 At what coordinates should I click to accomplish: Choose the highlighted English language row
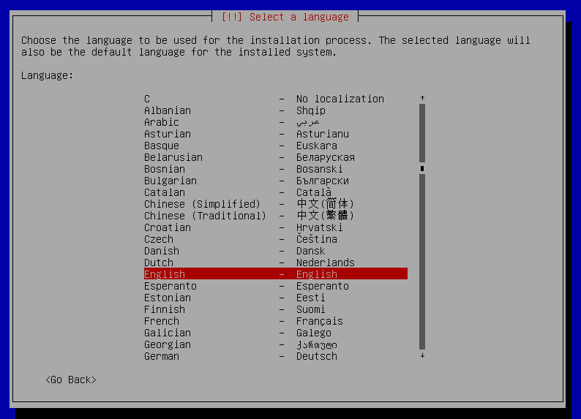tap(276, 274)
